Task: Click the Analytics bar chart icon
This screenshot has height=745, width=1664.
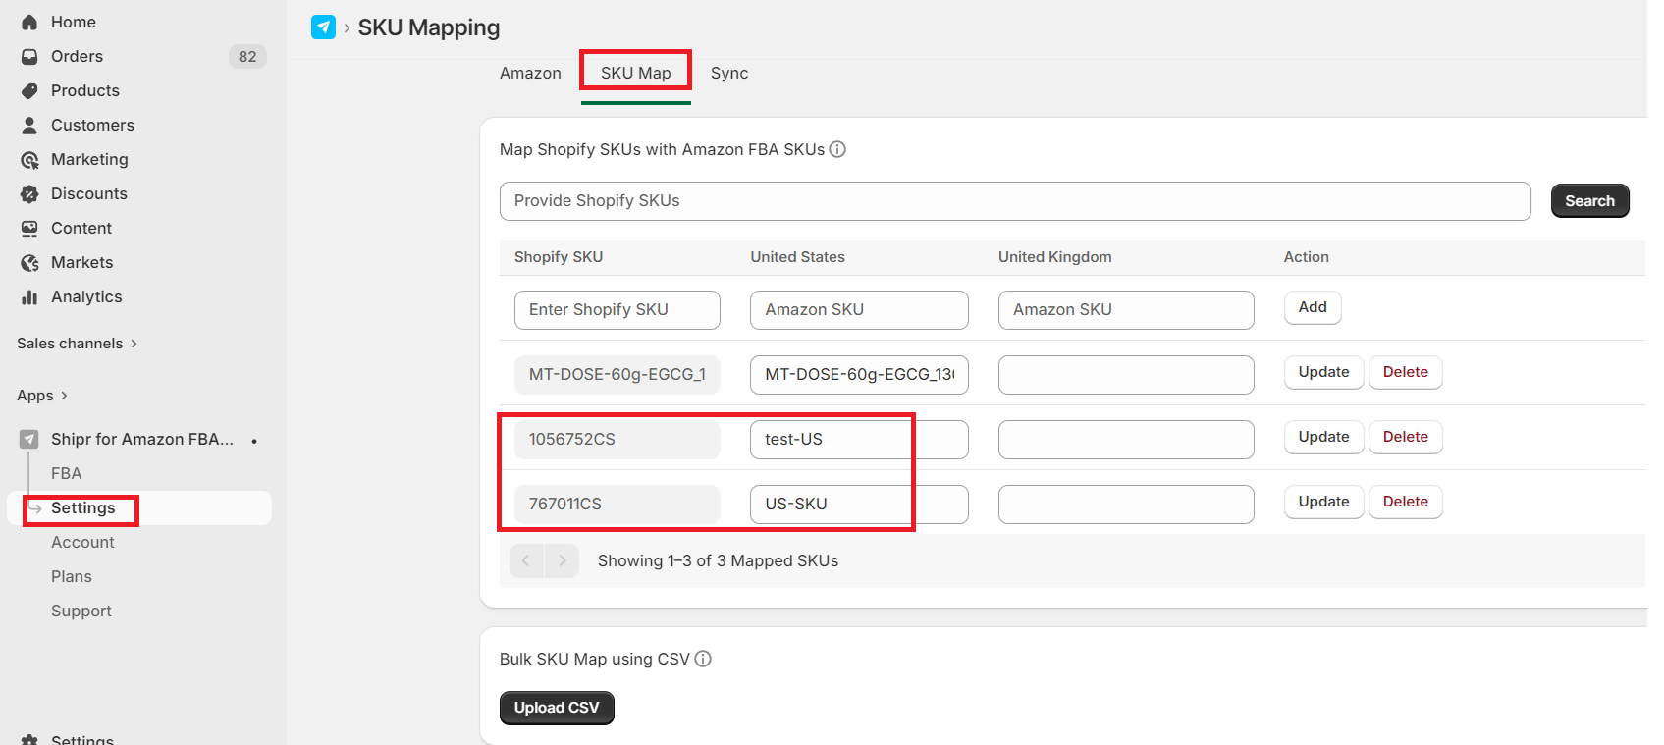Action: tap(29, 297)
